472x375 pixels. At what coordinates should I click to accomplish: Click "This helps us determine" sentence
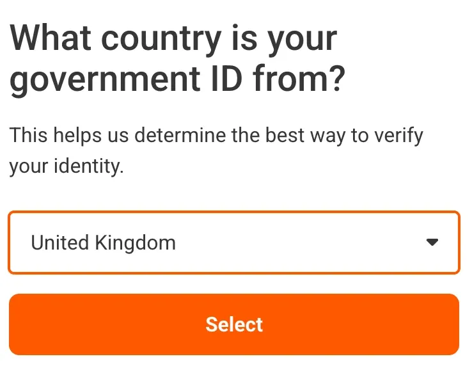(216, 136)
